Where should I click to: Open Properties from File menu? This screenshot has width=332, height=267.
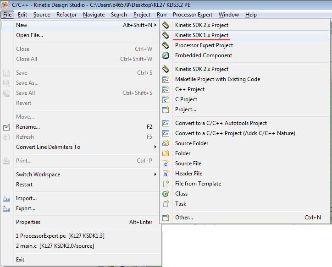(x=80, y=222)
